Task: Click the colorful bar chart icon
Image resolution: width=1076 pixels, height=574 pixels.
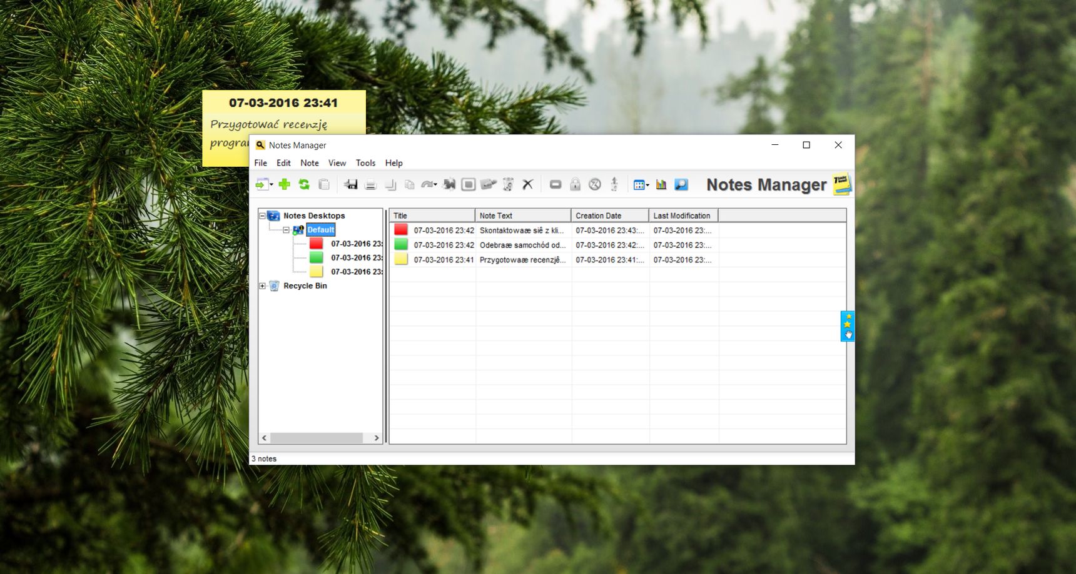Action: tap(661, 184)
